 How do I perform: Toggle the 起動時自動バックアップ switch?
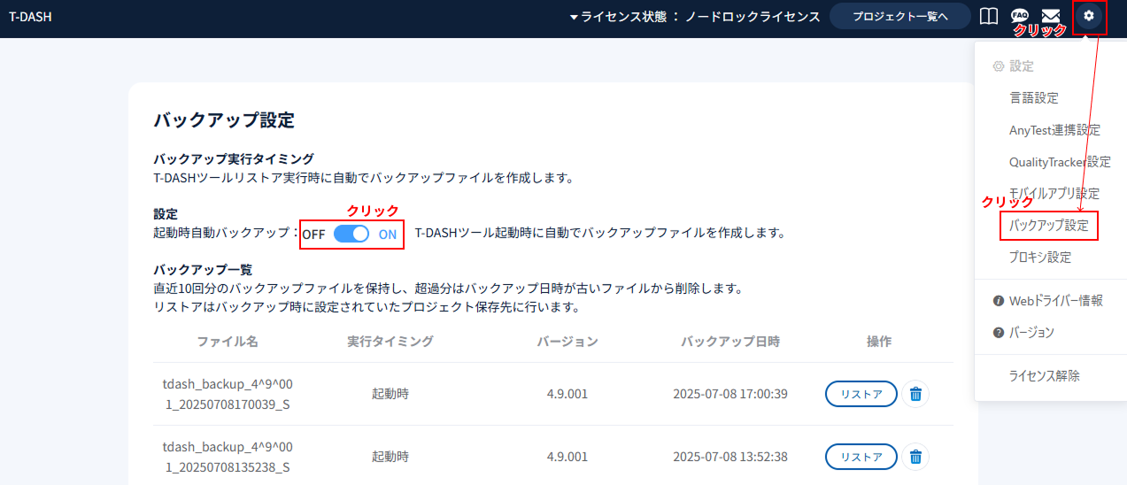351,235
